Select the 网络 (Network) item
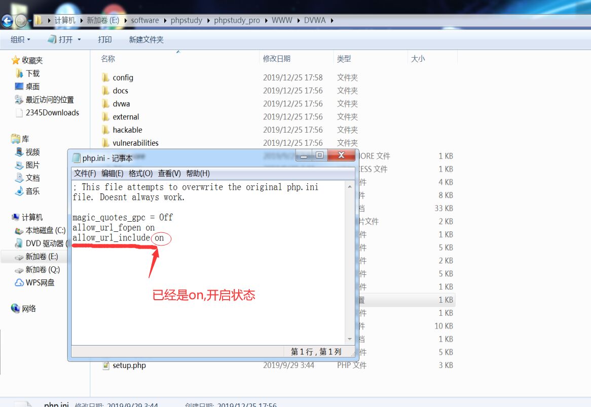 24,308
